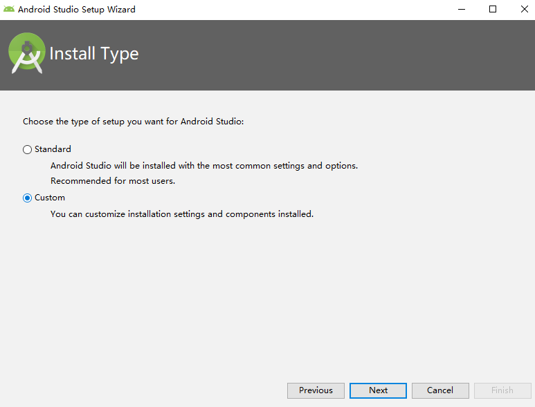The image size is (535, 407).
Task: Click the Android Studio logo in the header
Action: pos(26,54)
